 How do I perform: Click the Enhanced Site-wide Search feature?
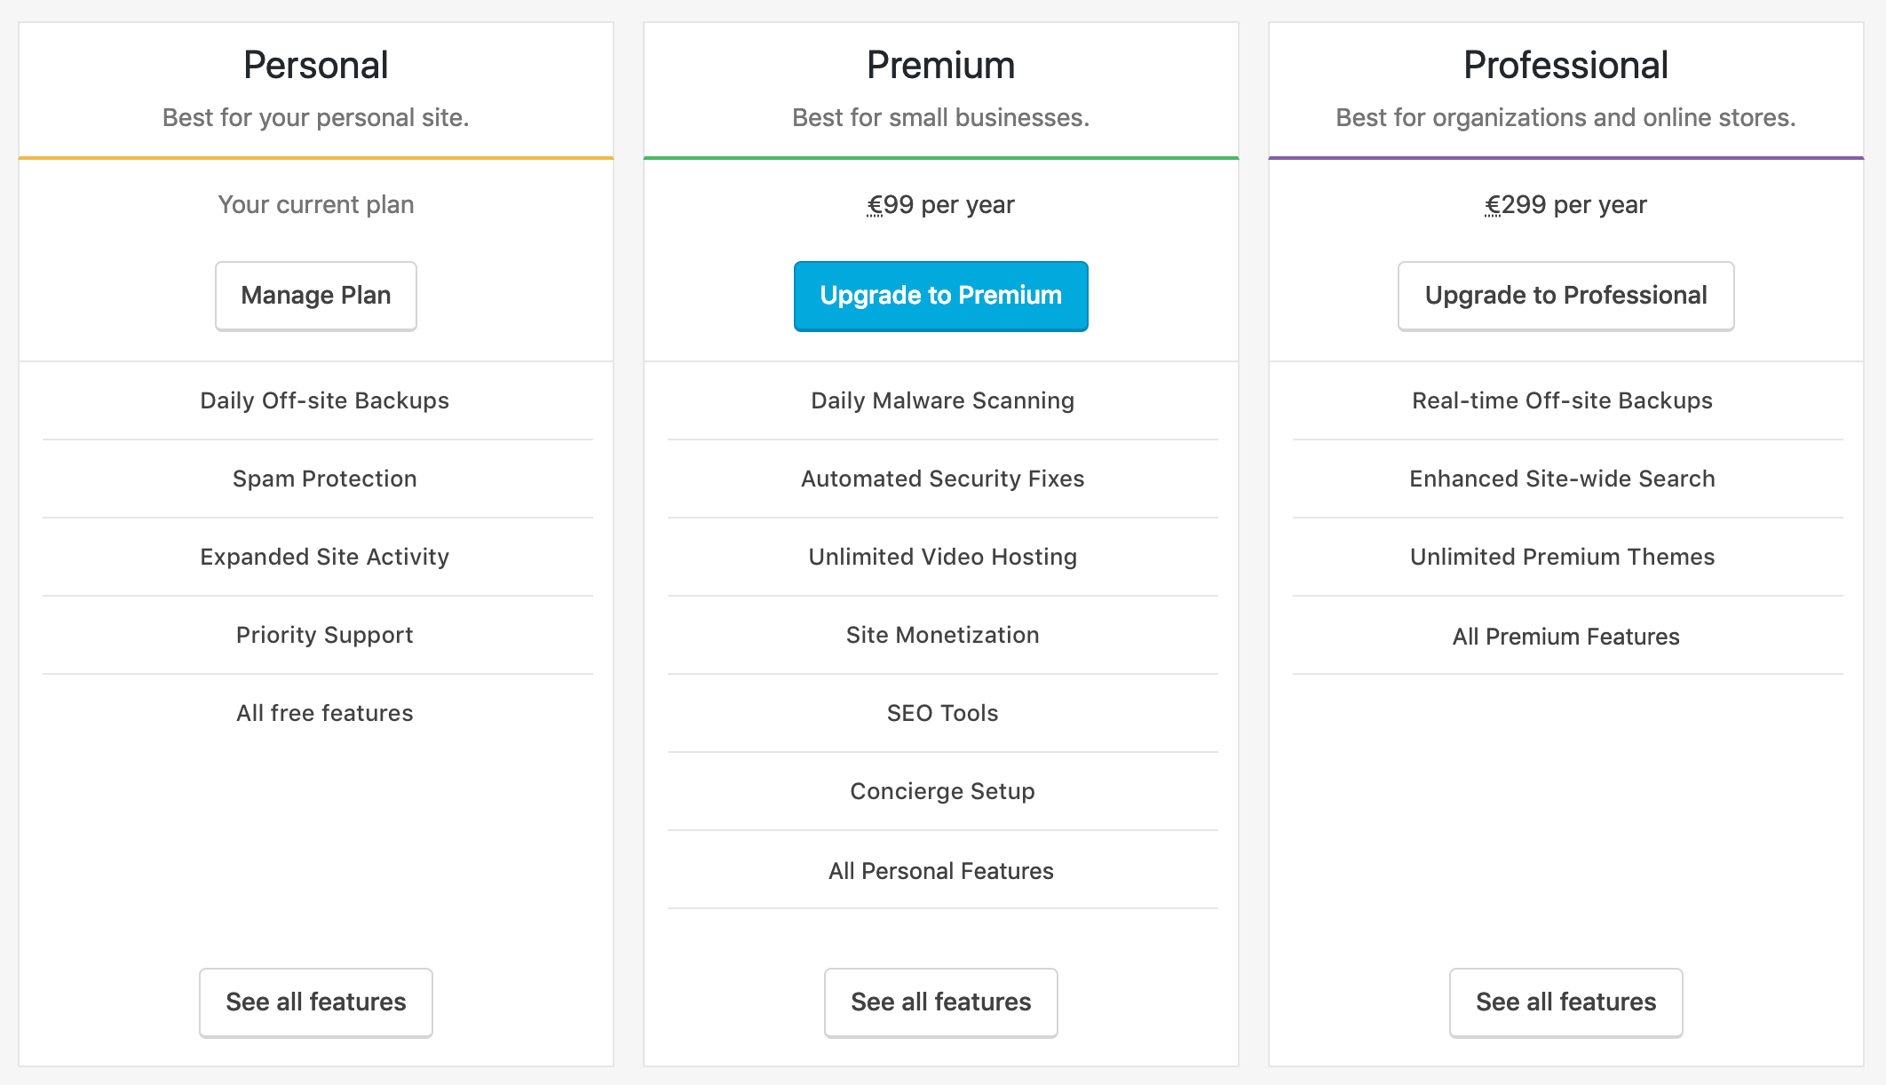(1562, 479)
